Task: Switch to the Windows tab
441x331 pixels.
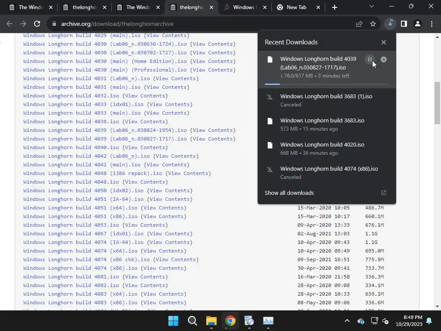Action: pyautogui.click(x=244, y=7)
